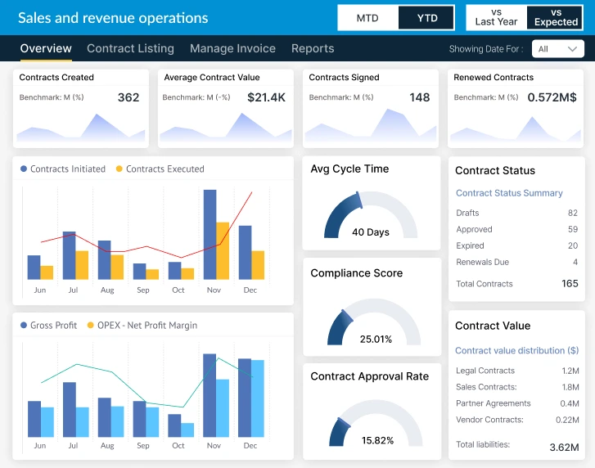Image resolution: width=595 pixels, height=468 pixels.
Task: Click the Compliance Score gauge
Action: click(371, 322)
